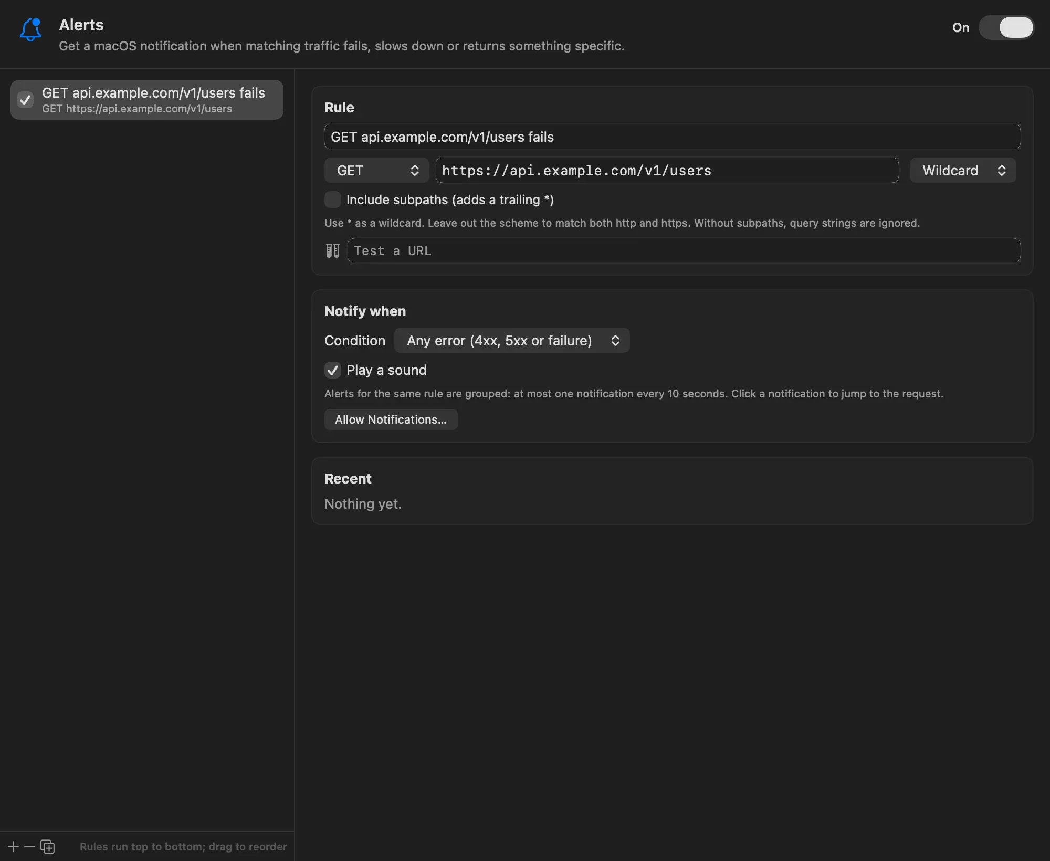
Task: Click the Alerts bell icon
Action: pos(30,29)
